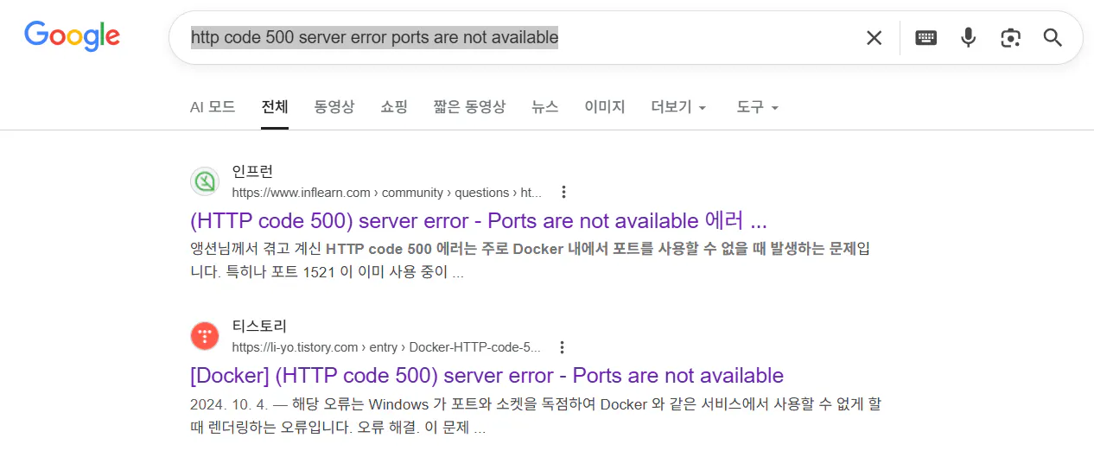The width and height of the screenshot is (1094, 457).
Task: Click the Google logo
Action: click(x=72, y=36)
